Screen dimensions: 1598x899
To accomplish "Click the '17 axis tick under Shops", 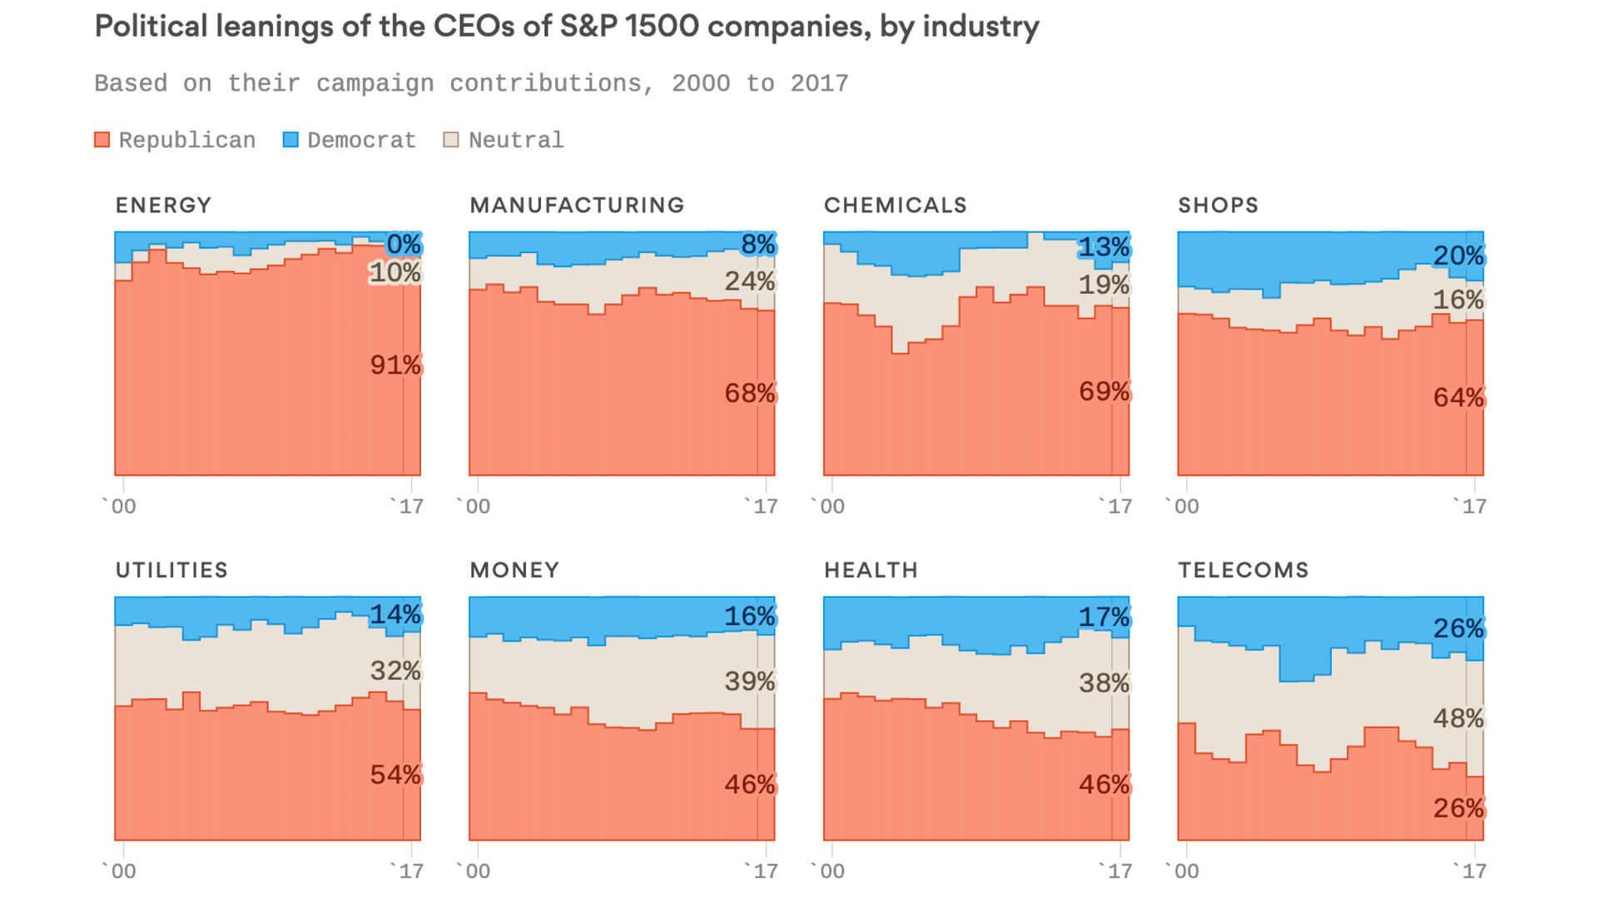I will coord(1470,506).
